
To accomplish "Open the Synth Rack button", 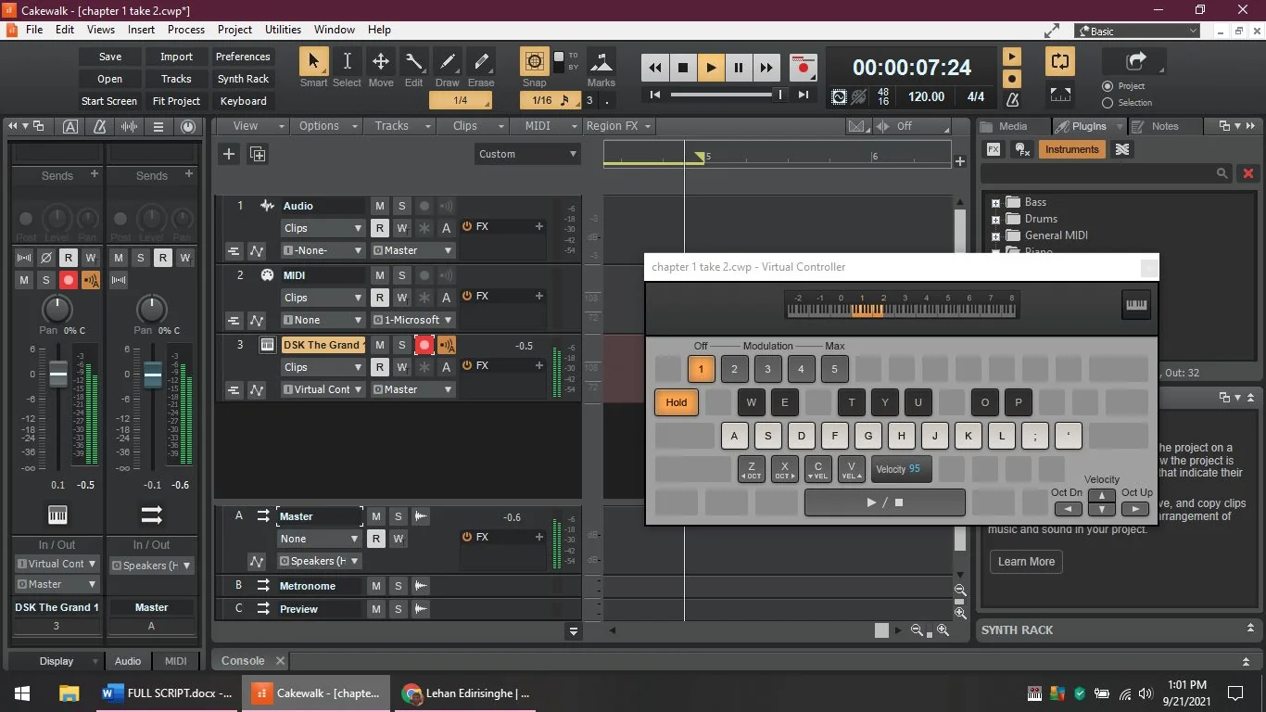I will pyautogui.click(x=243, y=79).
